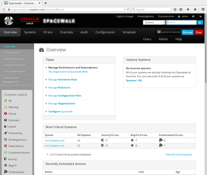This screenshot has height=175, width=207.
Task: Open the URL history dropdown arrow
Action: click(124, 9)
